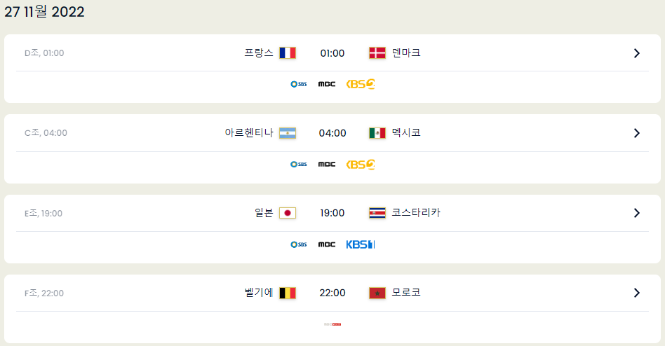
Task: Expand the France vs Denmark match chevron
Action: coord(636,53)
